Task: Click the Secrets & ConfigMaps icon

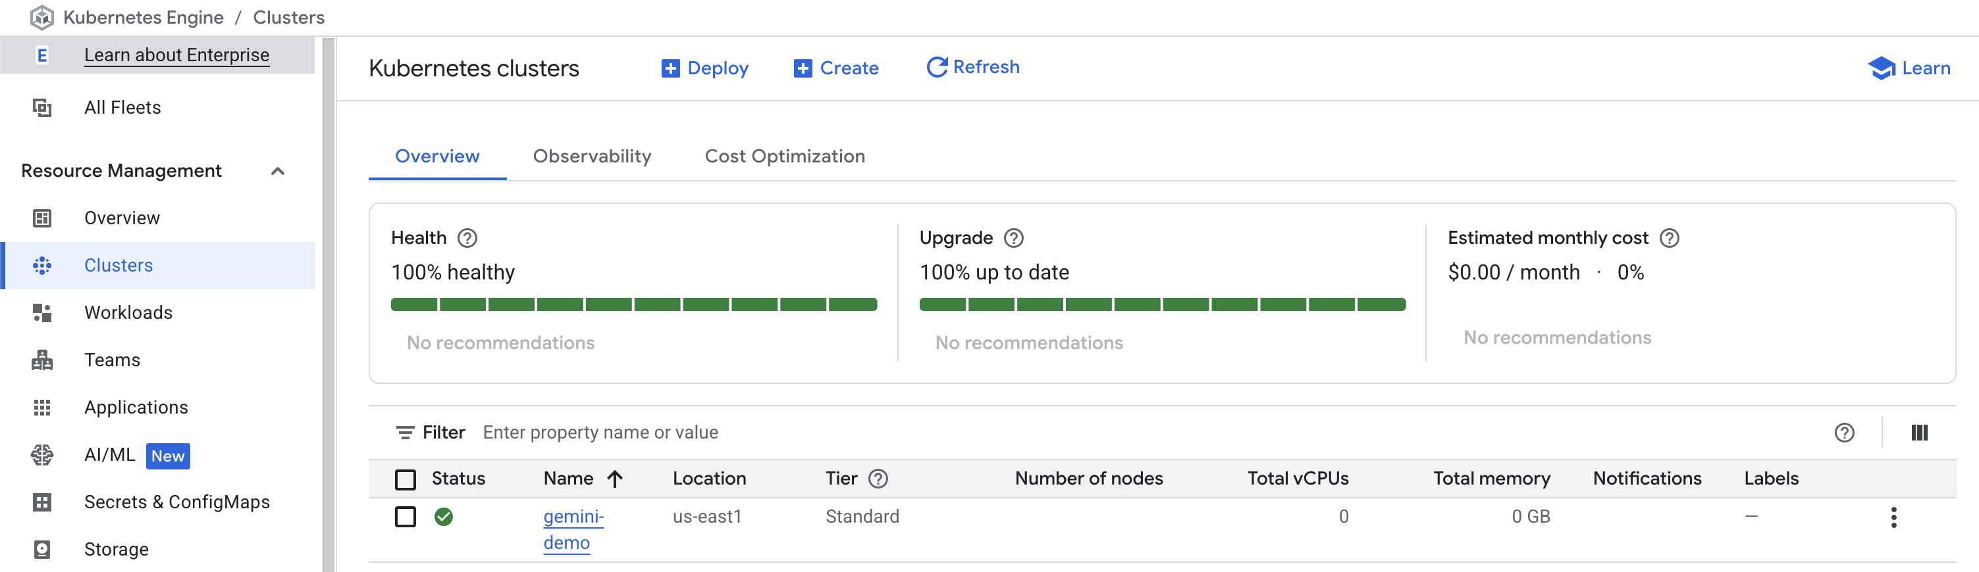Action: point(42,502)
